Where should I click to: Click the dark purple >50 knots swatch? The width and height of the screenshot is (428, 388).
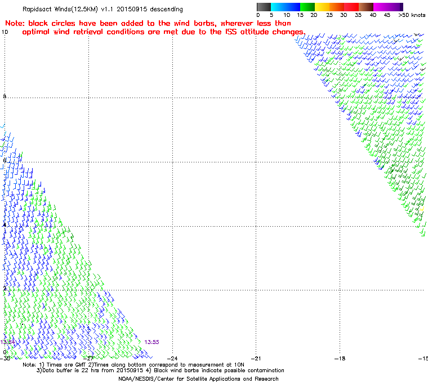tap(401, 7)
